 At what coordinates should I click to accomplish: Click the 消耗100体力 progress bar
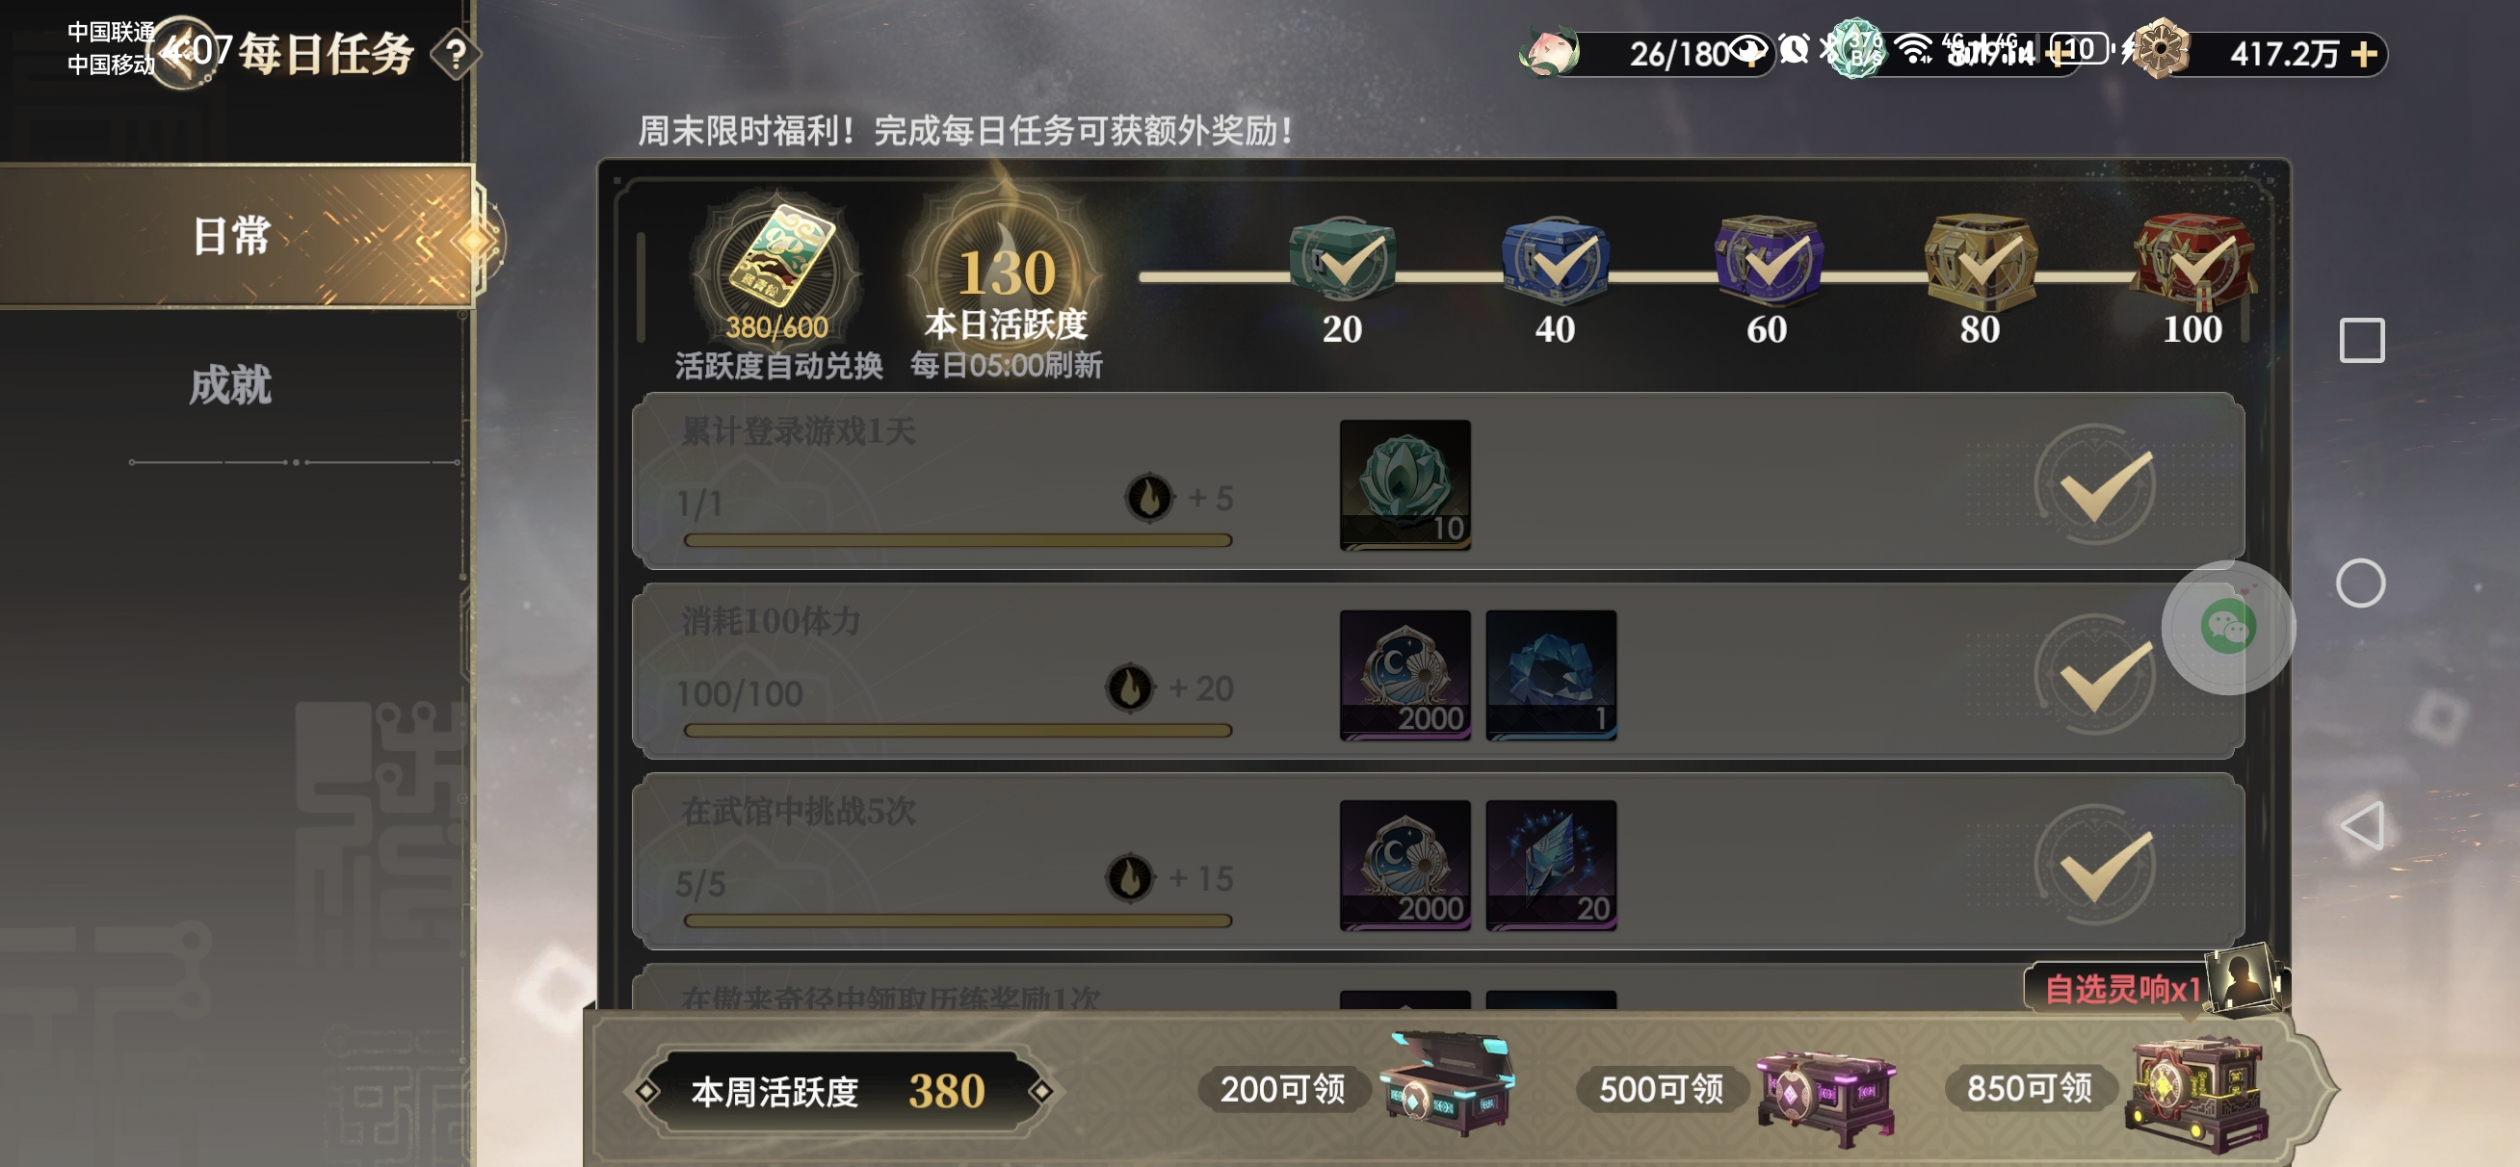point(958,730)
